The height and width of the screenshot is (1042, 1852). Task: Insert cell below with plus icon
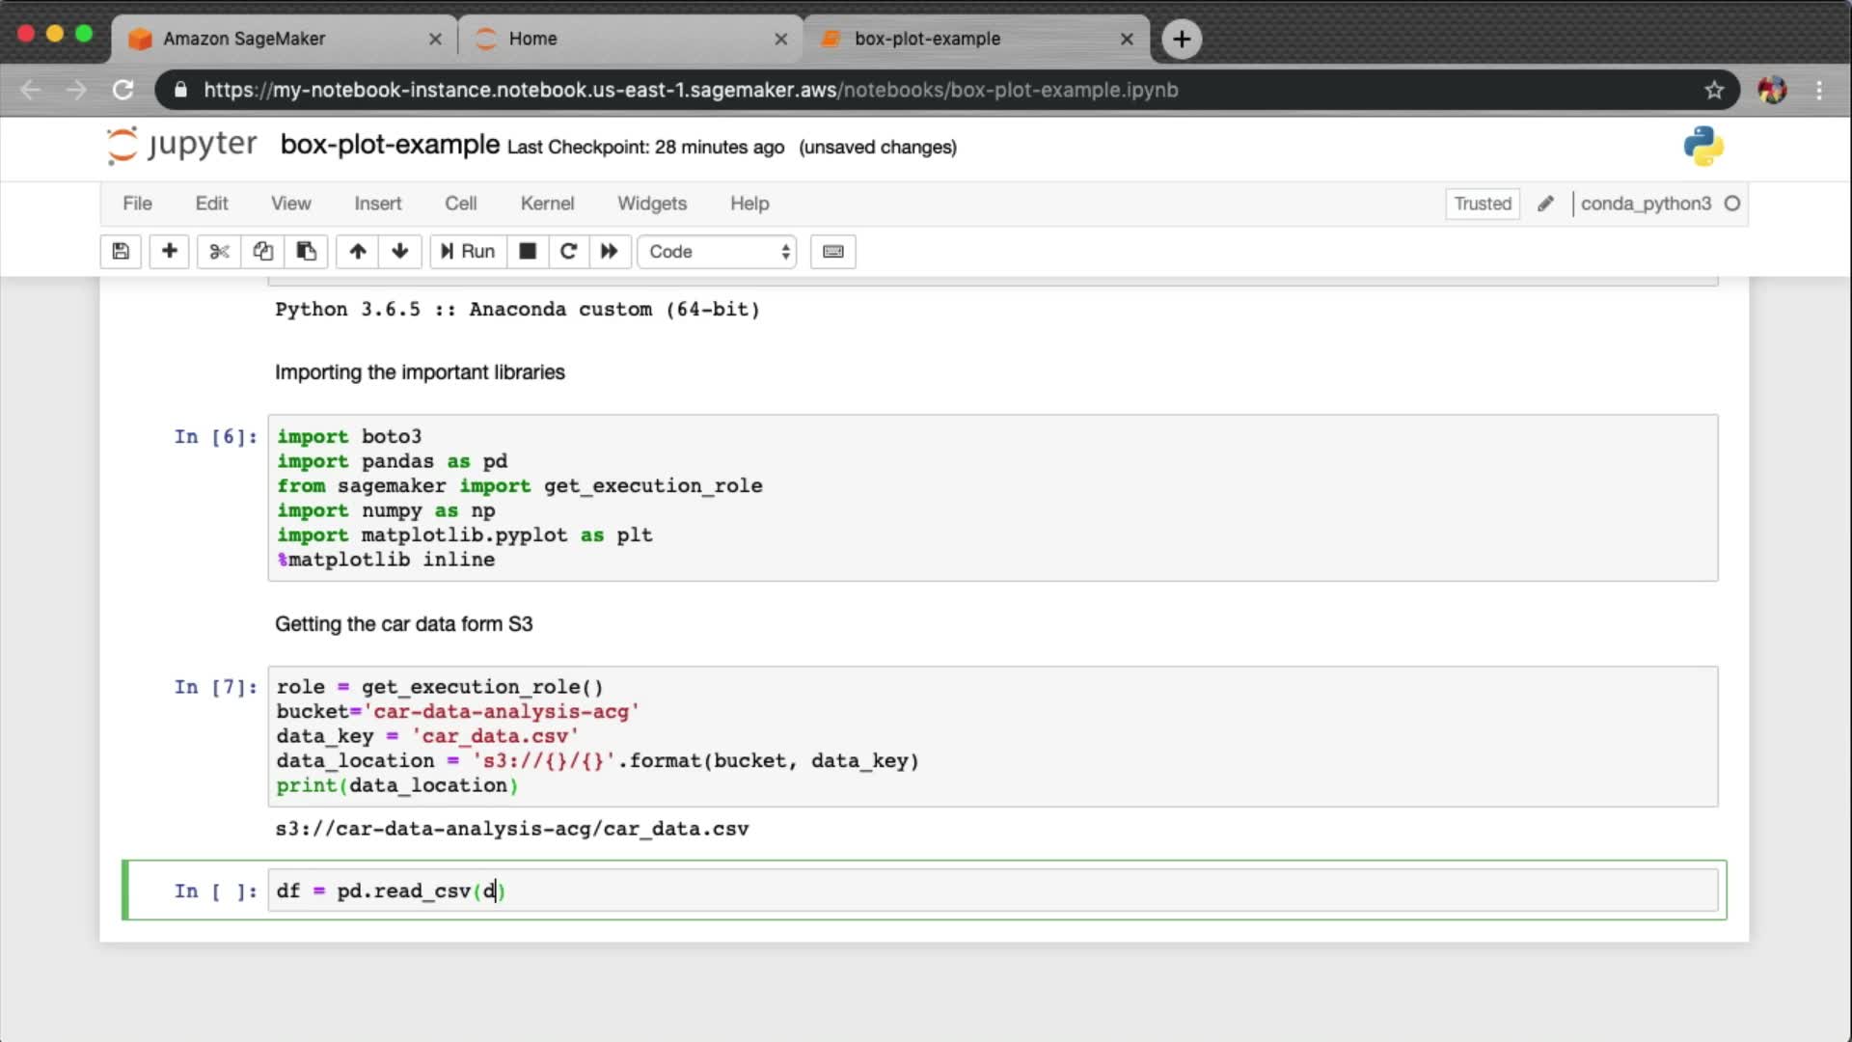(170, 252)
